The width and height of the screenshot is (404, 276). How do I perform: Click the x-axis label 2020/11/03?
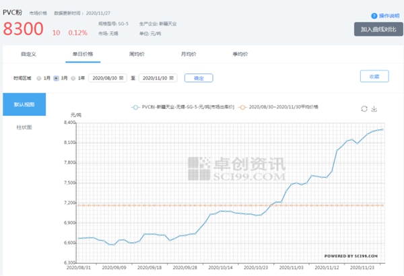[292, 268]
